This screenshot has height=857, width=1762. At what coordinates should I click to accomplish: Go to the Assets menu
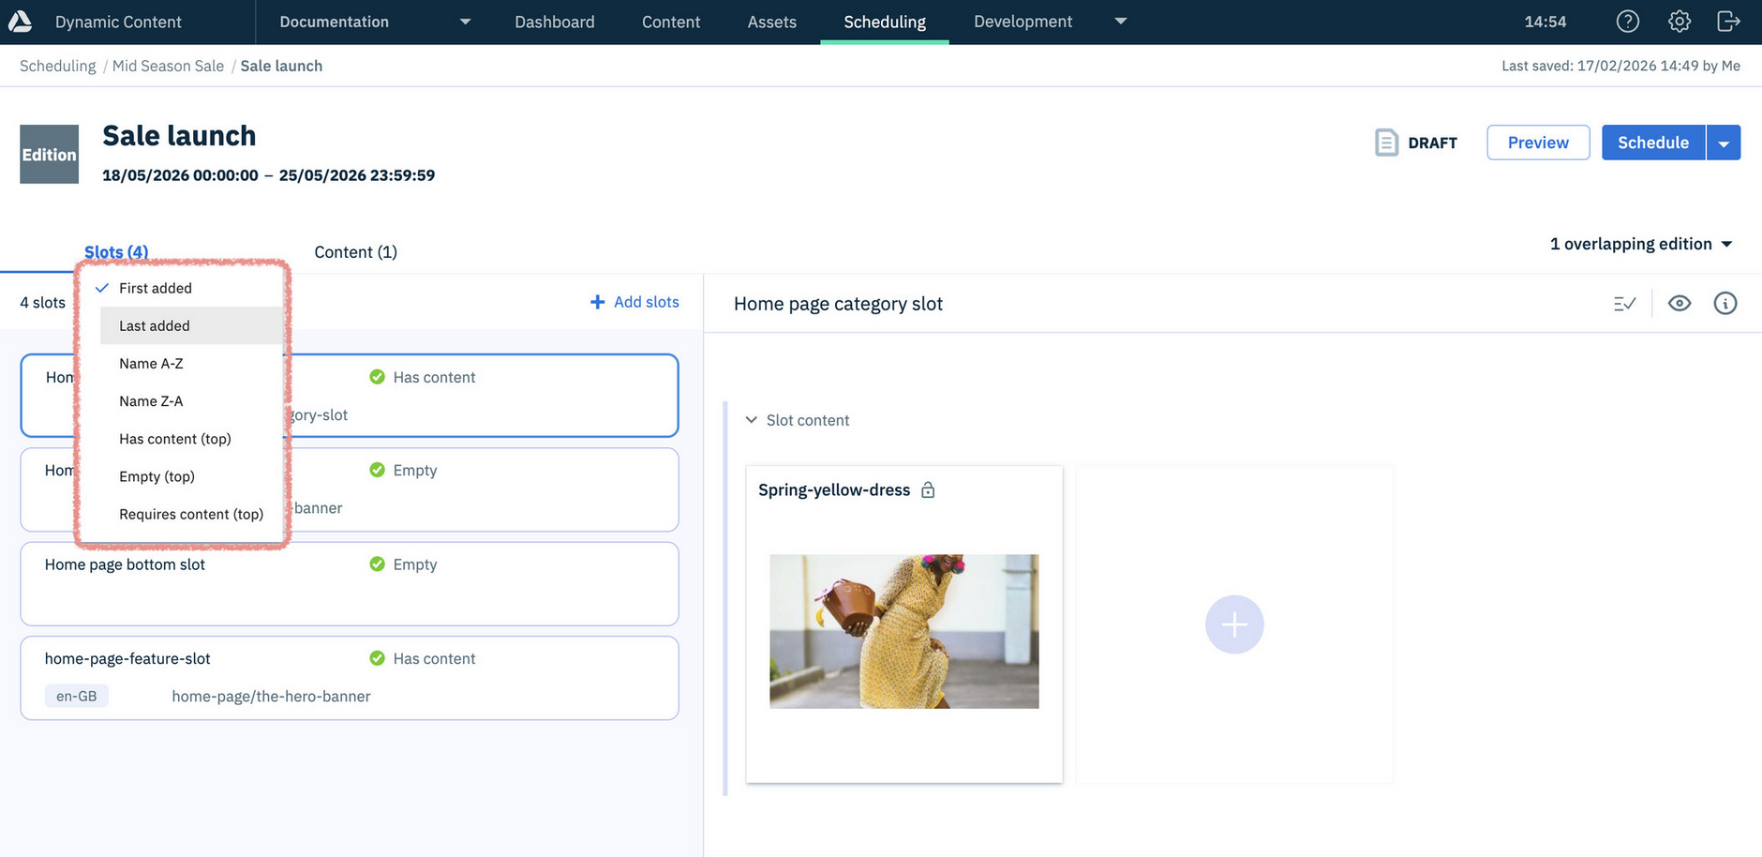771,22
